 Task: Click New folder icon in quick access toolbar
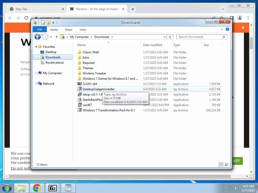(48, 23)
